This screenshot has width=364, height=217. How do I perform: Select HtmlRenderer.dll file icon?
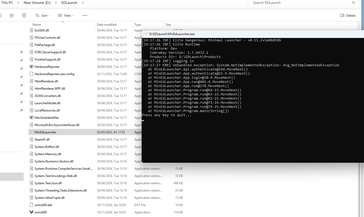pos(31,81)
